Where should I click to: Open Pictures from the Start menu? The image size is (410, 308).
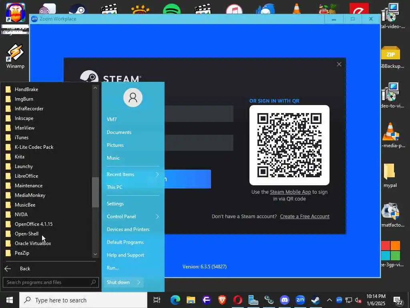pos(115,145)
